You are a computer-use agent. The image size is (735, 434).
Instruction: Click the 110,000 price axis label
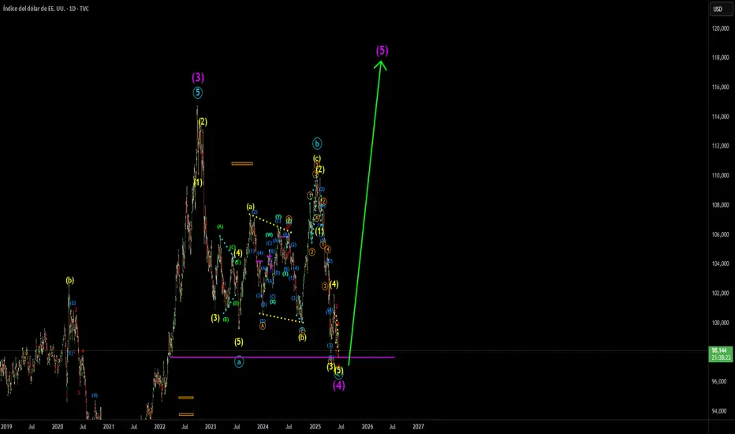[x=721, y=175]
